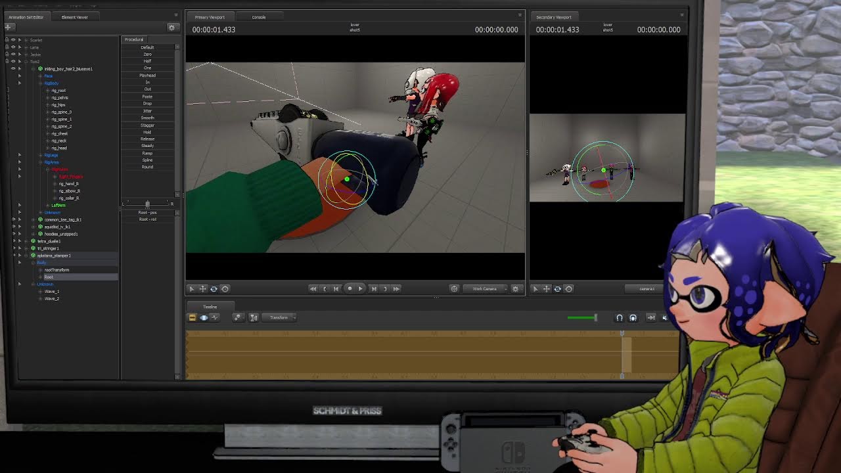Step forward one frame
Screen dimensions: 841x473
tap(374, 288)
